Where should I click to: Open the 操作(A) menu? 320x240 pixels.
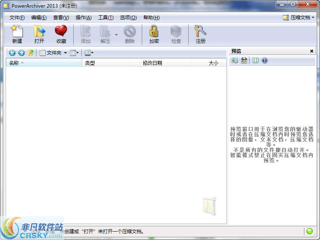83,18
